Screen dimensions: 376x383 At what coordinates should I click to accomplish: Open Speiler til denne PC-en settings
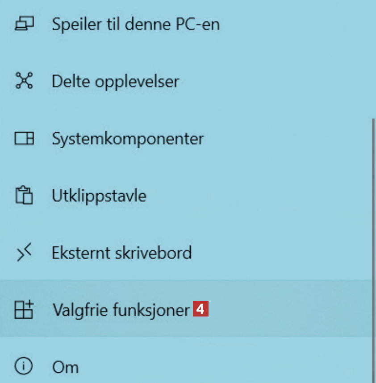pyautogui.click(x=136, y=24)
